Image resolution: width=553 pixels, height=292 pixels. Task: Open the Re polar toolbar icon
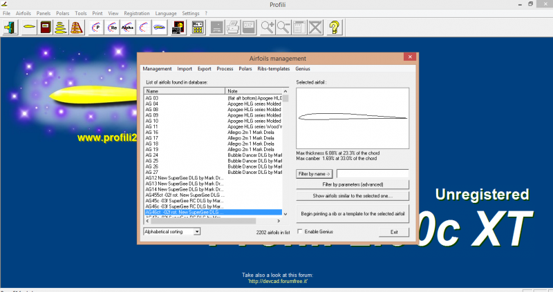[x=111, y=28]
